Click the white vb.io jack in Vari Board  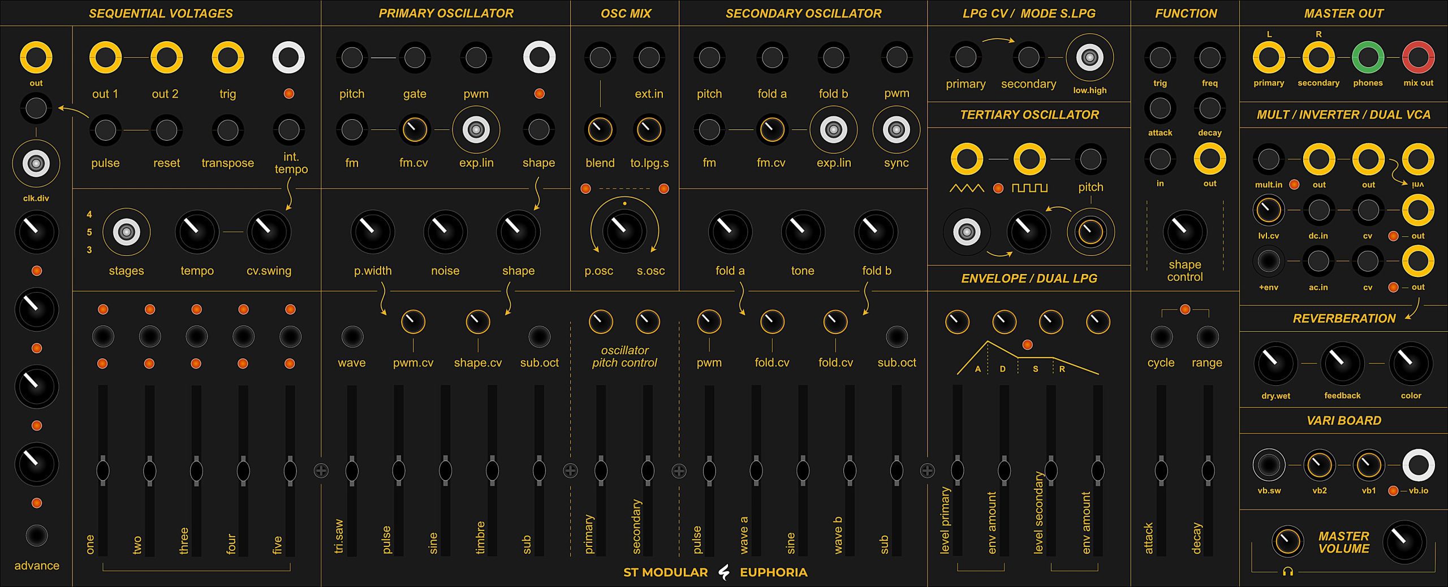pos(1418,464)
